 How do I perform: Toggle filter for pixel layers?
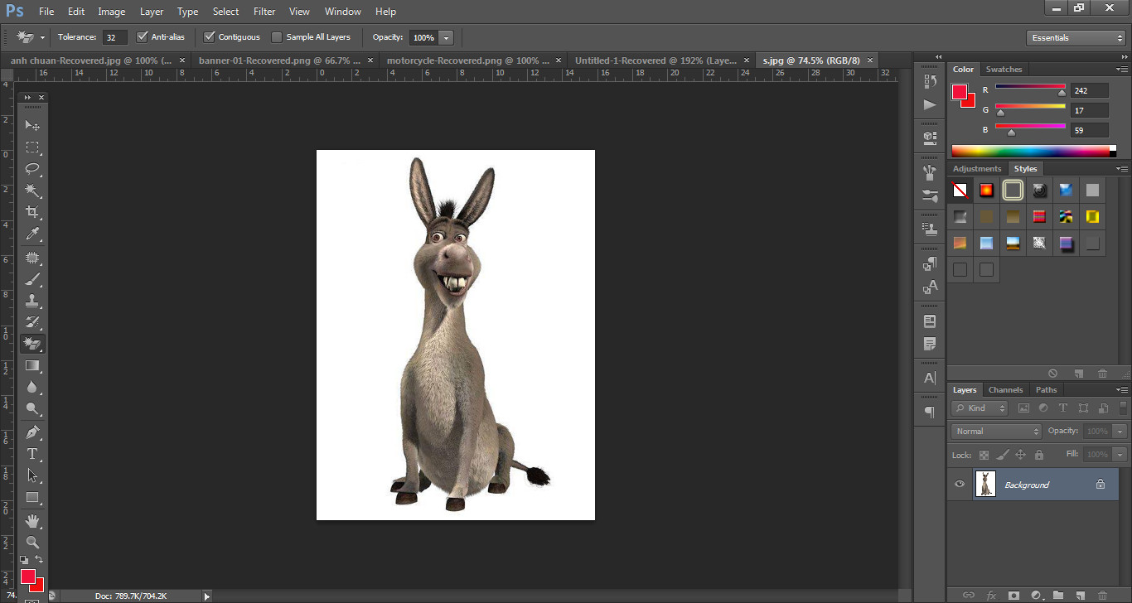click(1023, 408)
